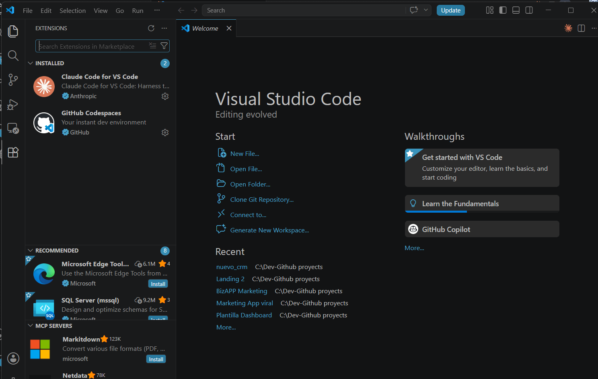Viewport: 598px width, 379px height.
Task: Open the GitHub Copilot walkthrough
Action: pyautogui.click(x=482, y=229)
